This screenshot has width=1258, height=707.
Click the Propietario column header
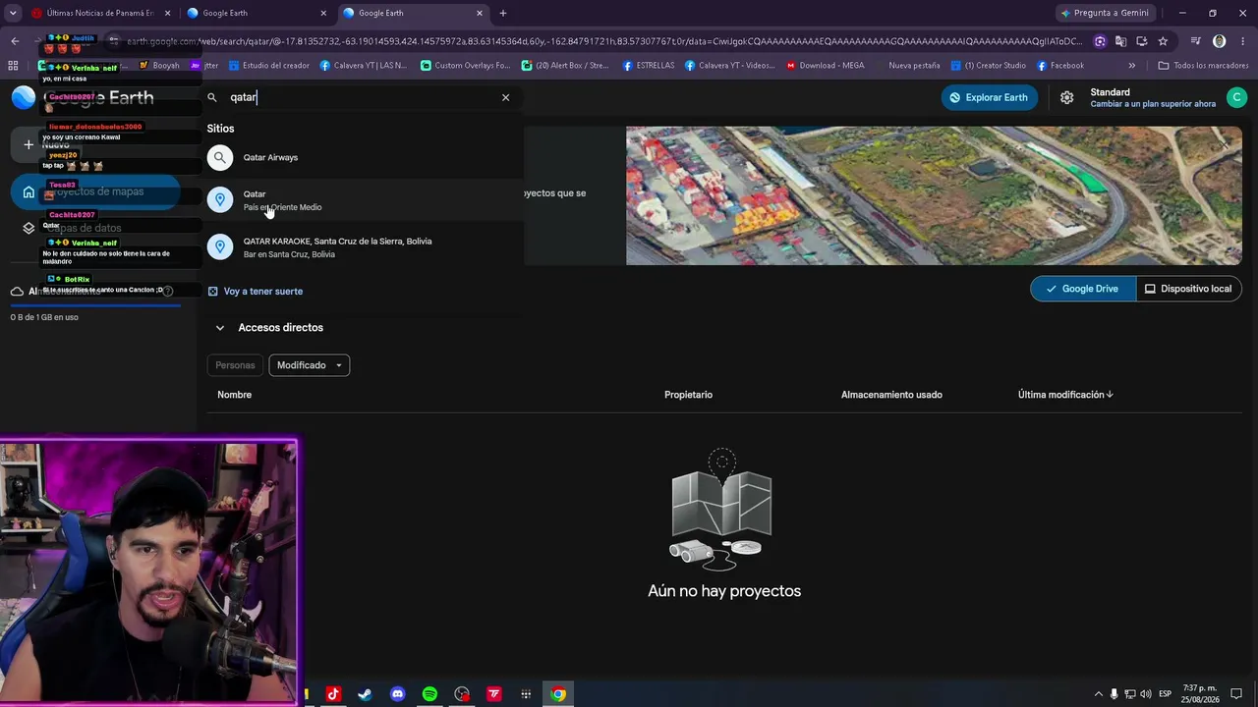688,395
